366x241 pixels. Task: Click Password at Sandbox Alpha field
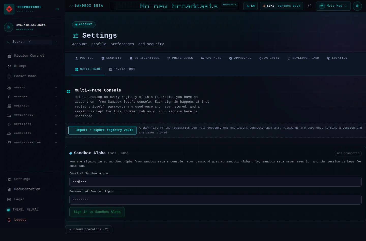(x=216, y=200)
